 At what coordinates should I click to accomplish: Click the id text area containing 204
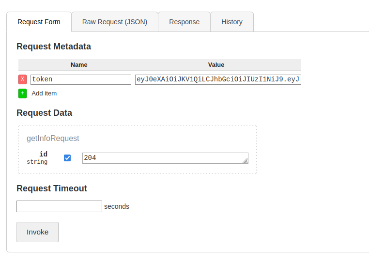pyautogui.click(x=165, y=158)
